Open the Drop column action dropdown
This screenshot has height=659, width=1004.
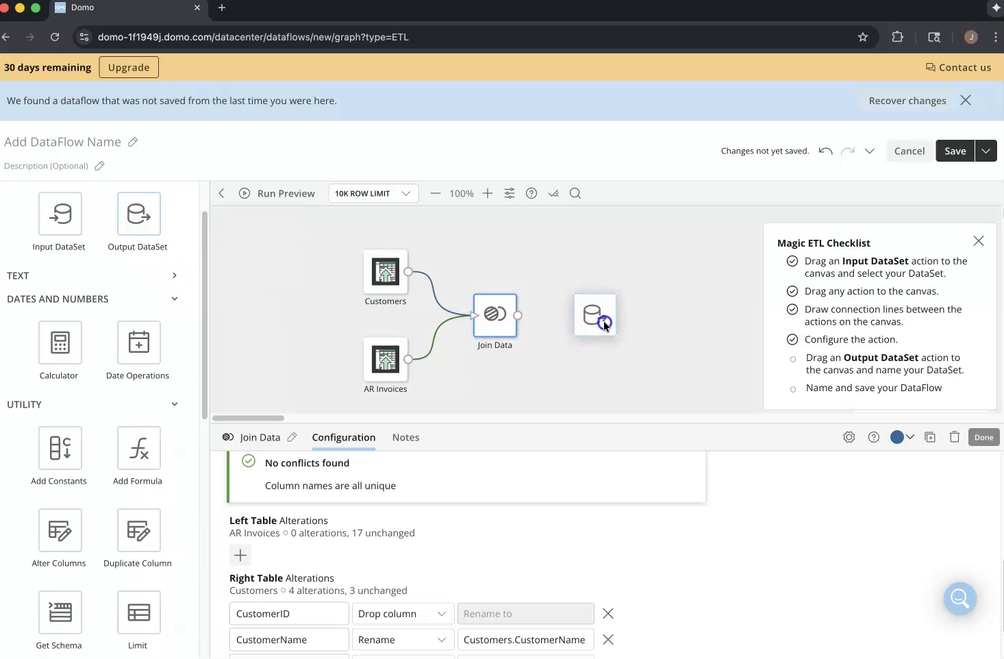click(403, 614)
